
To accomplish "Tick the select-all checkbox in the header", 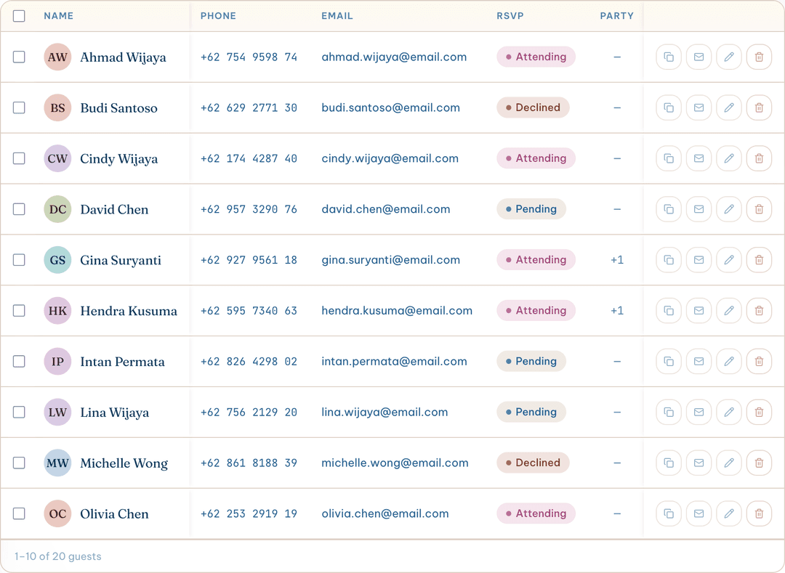I will 19,16.
